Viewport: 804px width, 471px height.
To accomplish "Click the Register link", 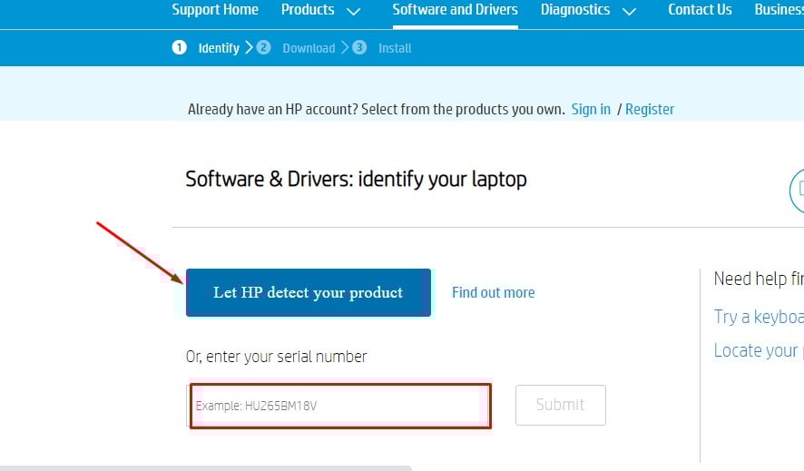I will tap(650, 109).
